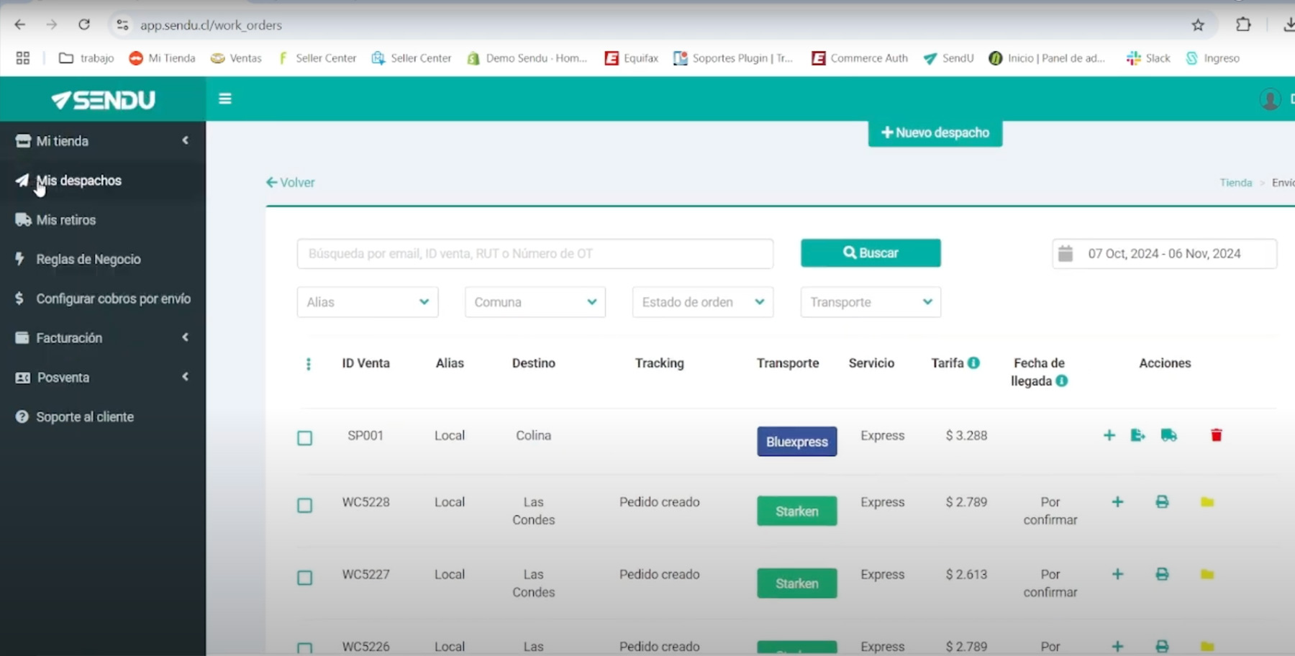Click the Nuevo despacho button
This screenshot has height=656, width=1295.
935,133
